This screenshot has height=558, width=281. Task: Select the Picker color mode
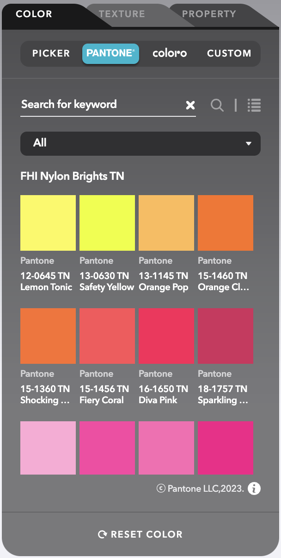click(51, 53)
